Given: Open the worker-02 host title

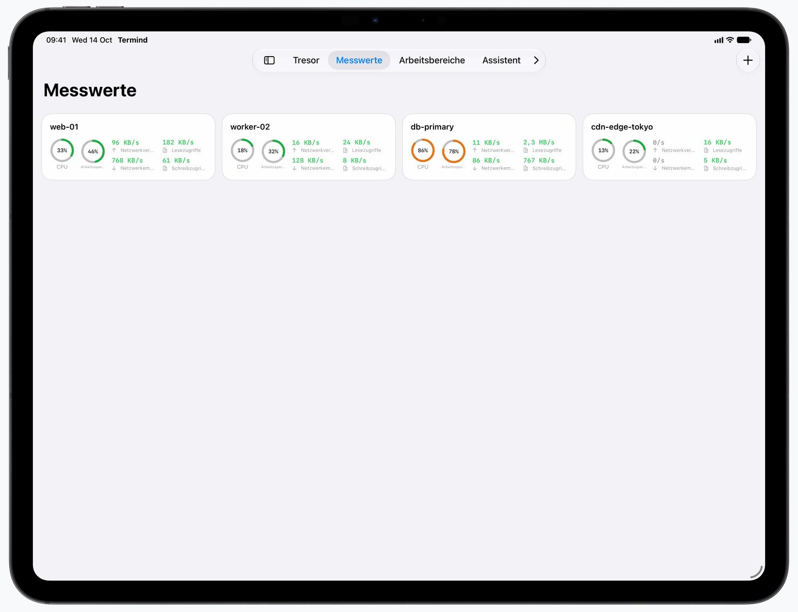Looking at the screenshot, I should 250,127.
